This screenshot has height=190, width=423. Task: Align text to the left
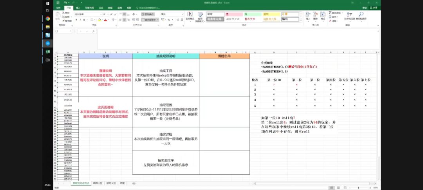click(120, 20)
